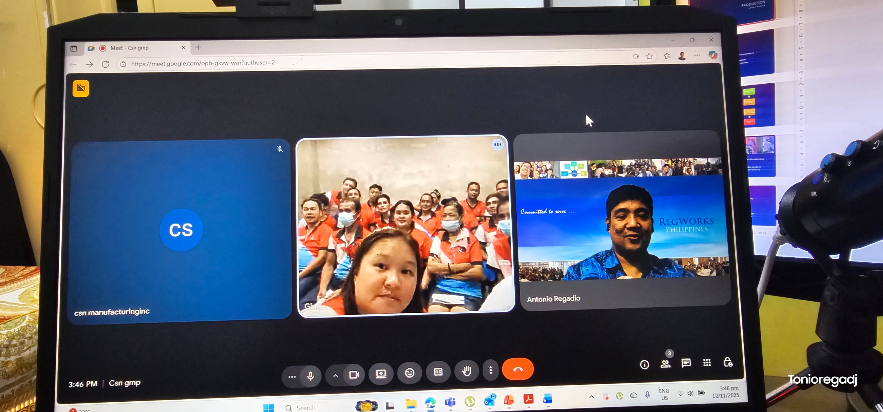Click yellow camera-off indicator at top left

[x=80, y=88]
